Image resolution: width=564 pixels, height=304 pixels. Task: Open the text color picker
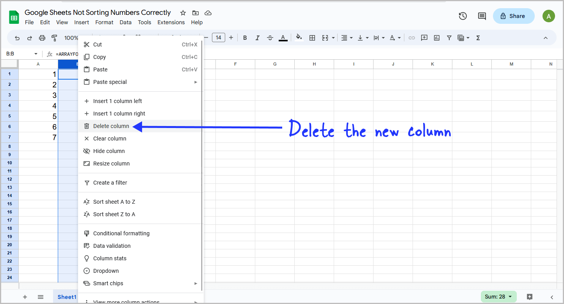(283, 38)
